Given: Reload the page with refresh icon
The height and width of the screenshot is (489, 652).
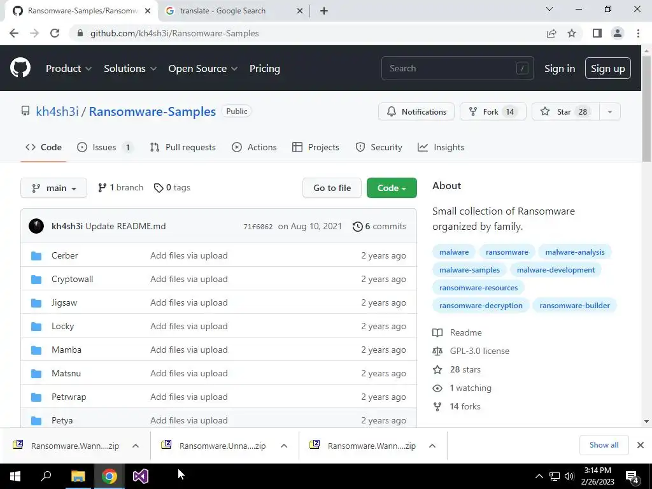Looking at the screenshot, I should point(55,33).
